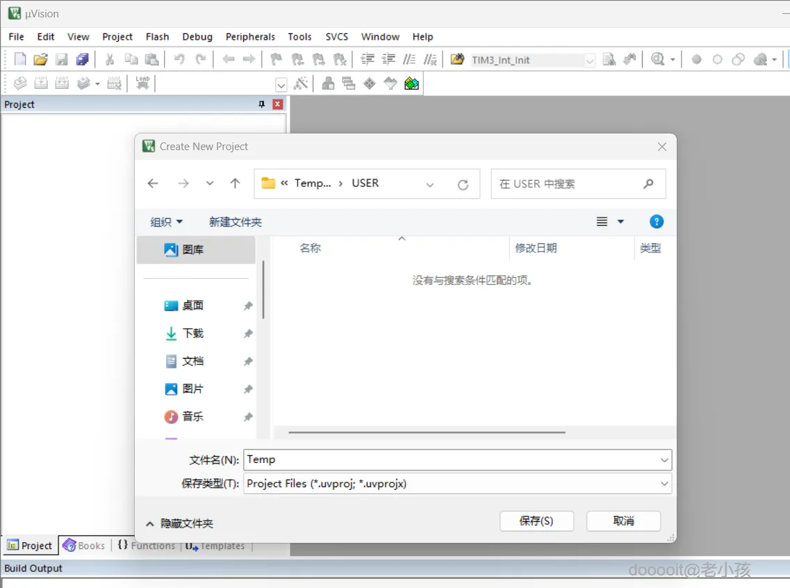Open the Peripherals menu
This screenshot has width=790, height=588.
click(x=250, y=36)
